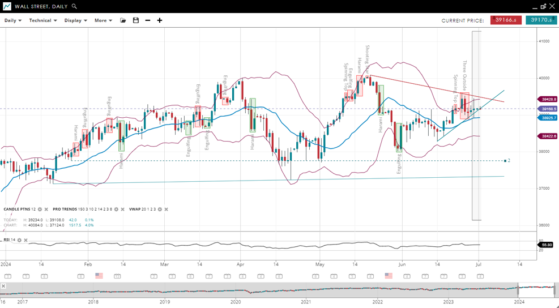Expand the Display options dropdown
Viewport: 559px width, 308px height.
75,20
